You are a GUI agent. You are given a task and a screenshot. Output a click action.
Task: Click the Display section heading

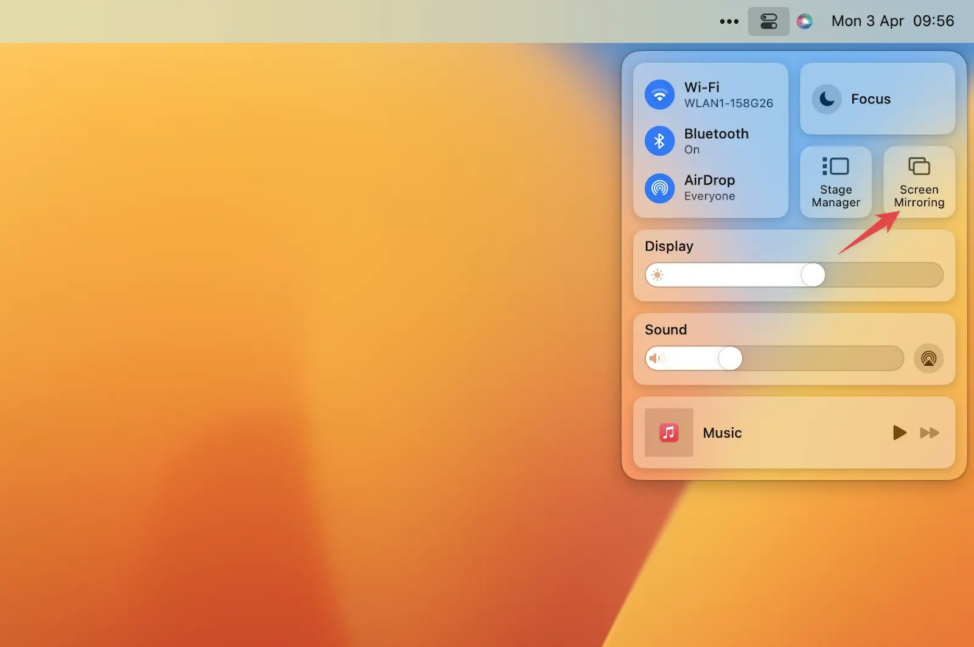point(669,247)
